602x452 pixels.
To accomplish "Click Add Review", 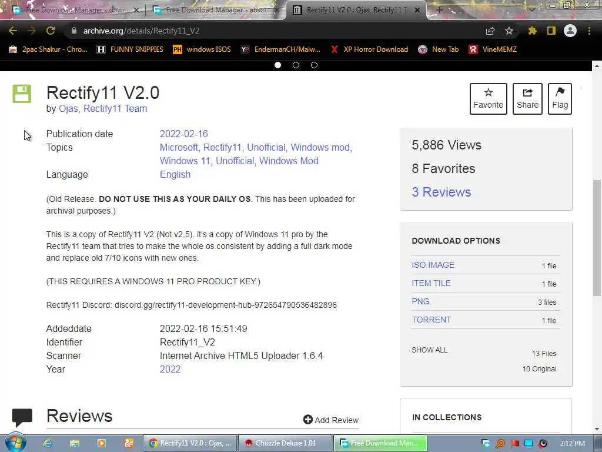I will pyautogui.click(x=330, y=420).
